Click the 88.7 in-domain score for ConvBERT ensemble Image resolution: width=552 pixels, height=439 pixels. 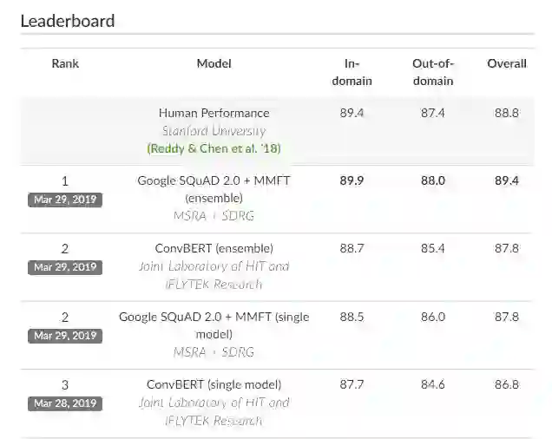tap(352, 248)
